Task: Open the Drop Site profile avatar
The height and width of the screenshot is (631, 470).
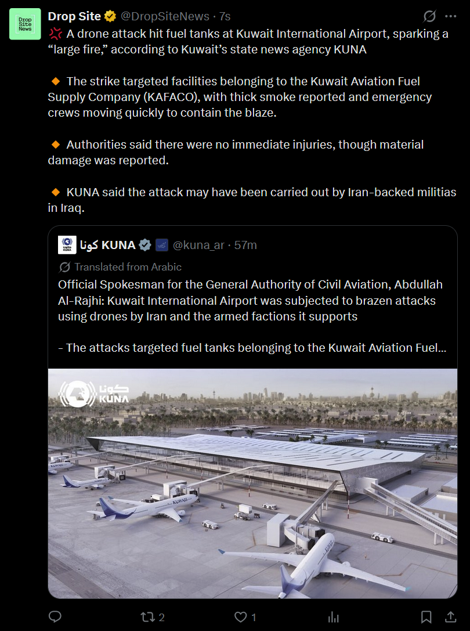Action: pos(25,24)
